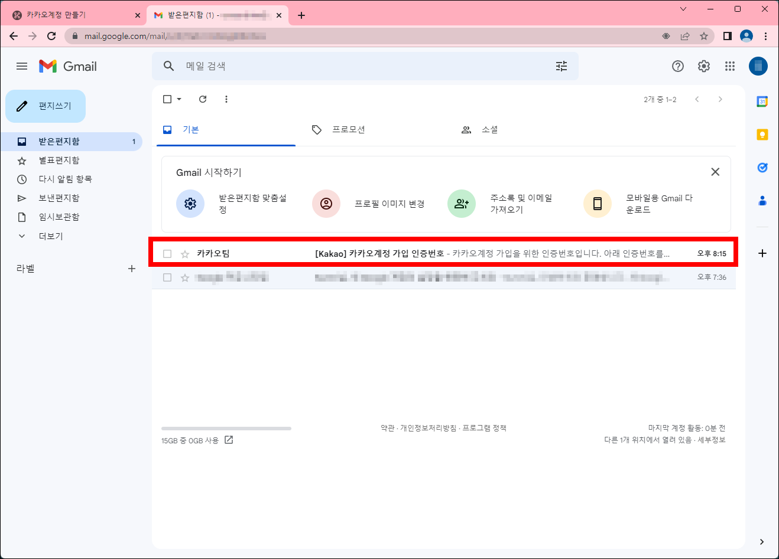779x559 pixels.
Task: Open Google Tasks side panel
Action: coord(762,168)
